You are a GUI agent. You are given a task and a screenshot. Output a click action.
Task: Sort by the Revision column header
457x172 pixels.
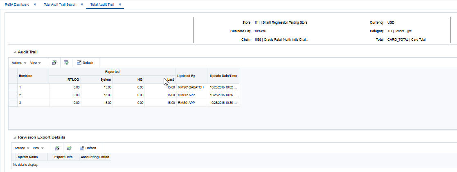point(33,76)
